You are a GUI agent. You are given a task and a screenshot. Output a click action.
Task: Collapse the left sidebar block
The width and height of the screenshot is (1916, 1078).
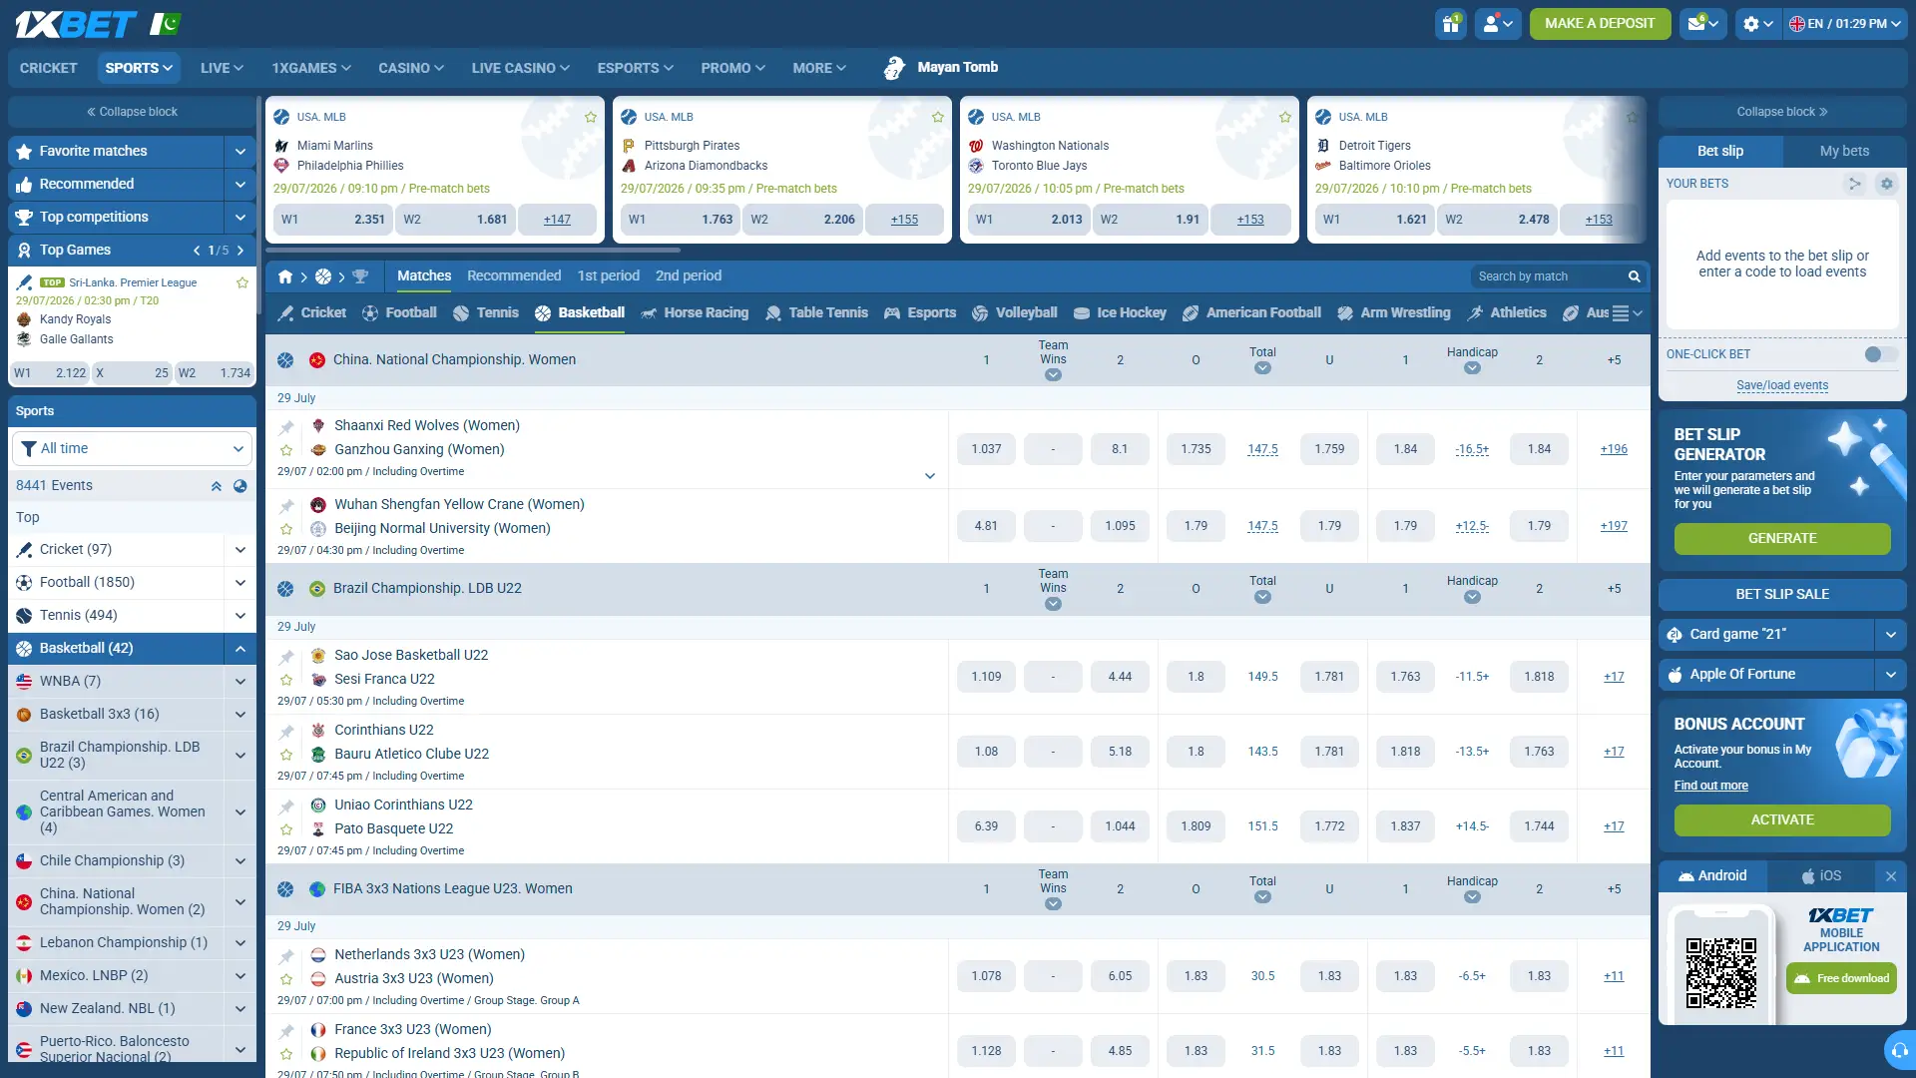pyautogui.click(x=132, y=112)
